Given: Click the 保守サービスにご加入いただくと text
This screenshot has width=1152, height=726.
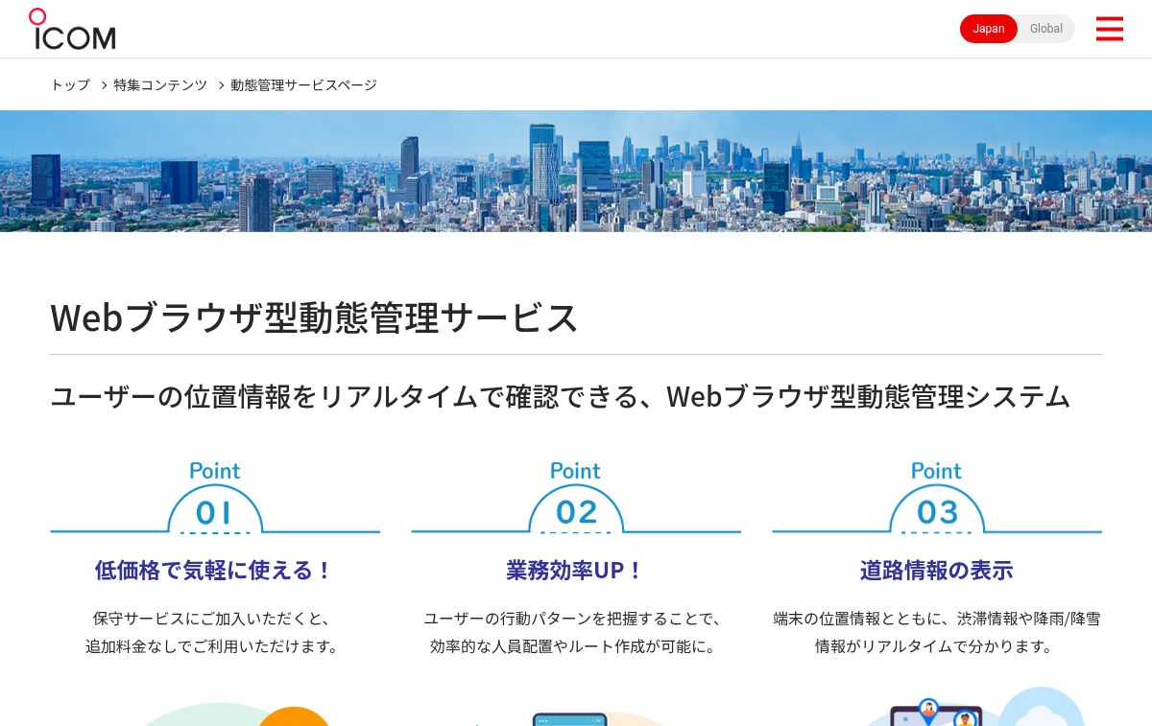Looking at the screenshot, I should tap(211, 619).
